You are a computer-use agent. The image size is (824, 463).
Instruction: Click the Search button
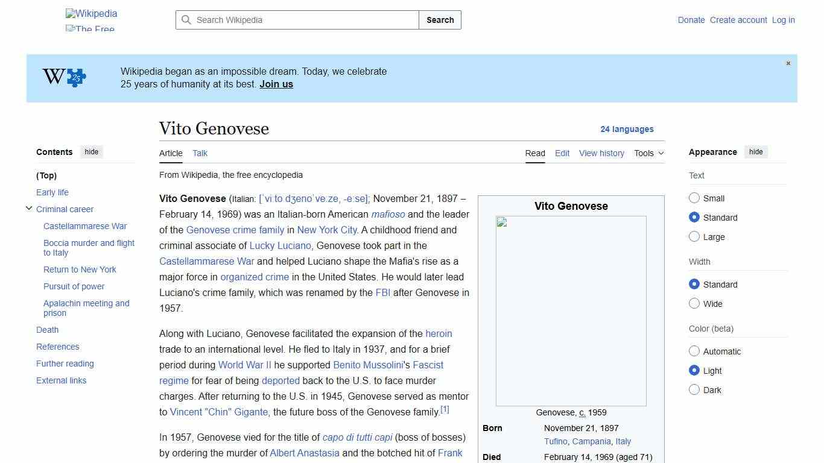(x=440, y=20)
